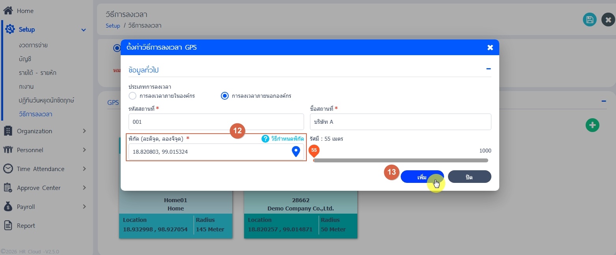Expand the Personnel menu chevron
Viewport: 616px width, 255px height.
[84, 150]
